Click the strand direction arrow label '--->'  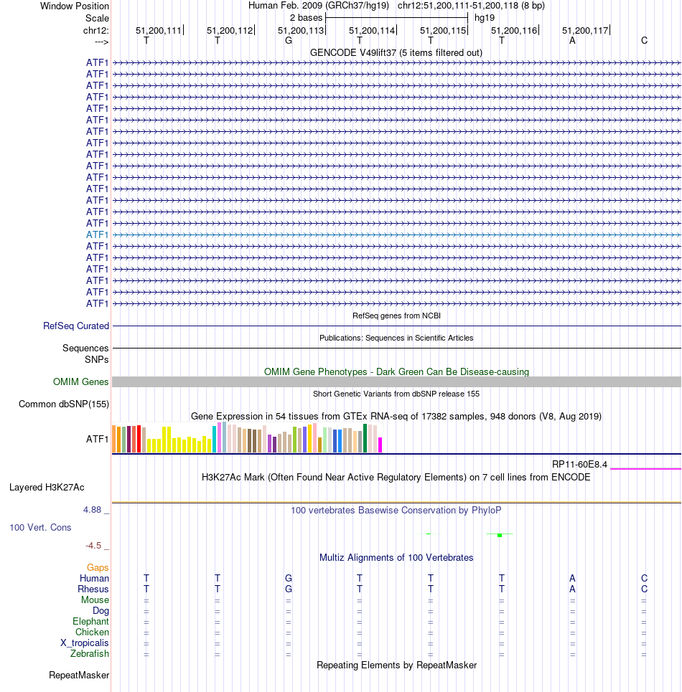[x=102, y=42]
